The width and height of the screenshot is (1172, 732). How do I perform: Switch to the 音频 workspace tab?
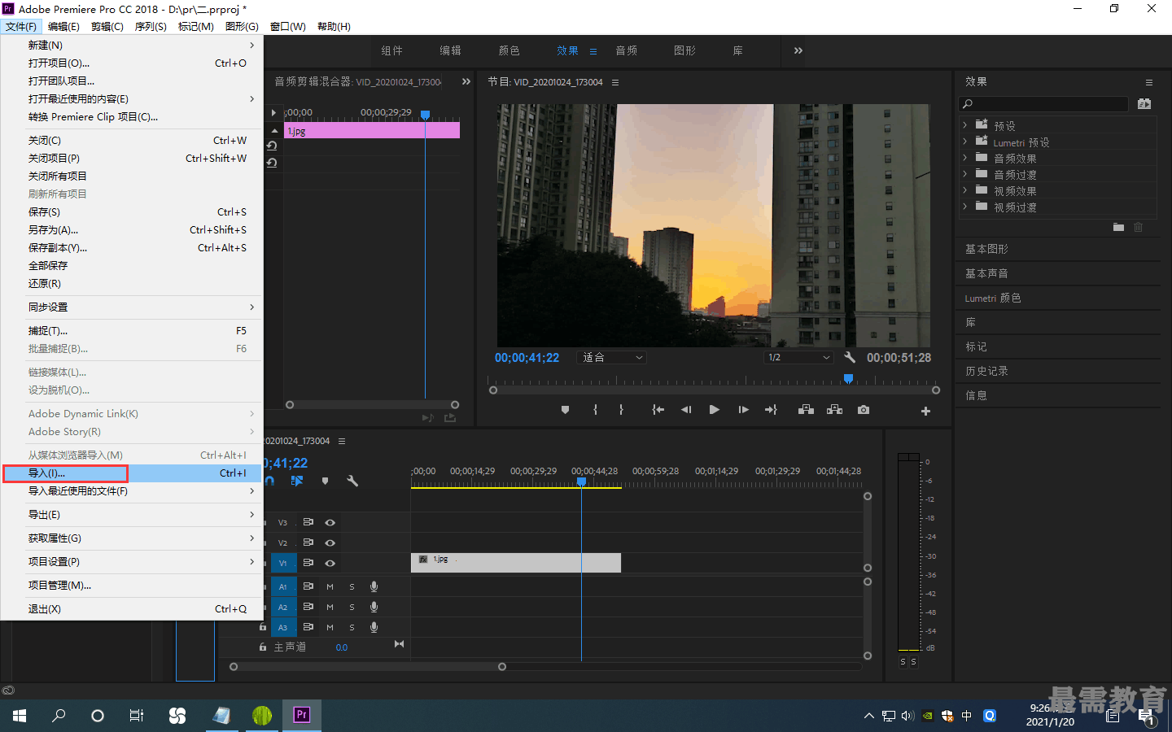point(627,50)
